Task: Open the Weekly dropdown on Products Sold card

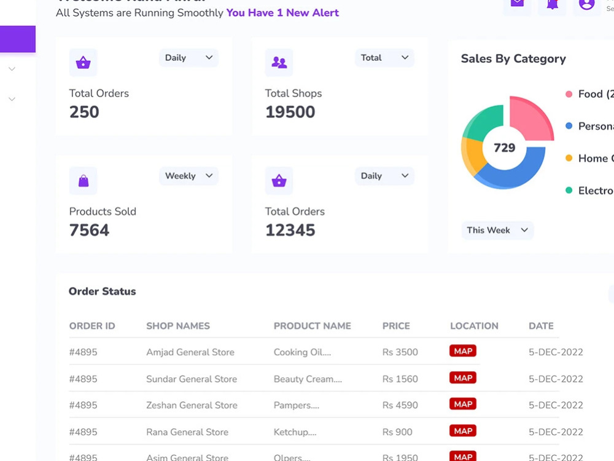Action: click(x=188, y=176)
